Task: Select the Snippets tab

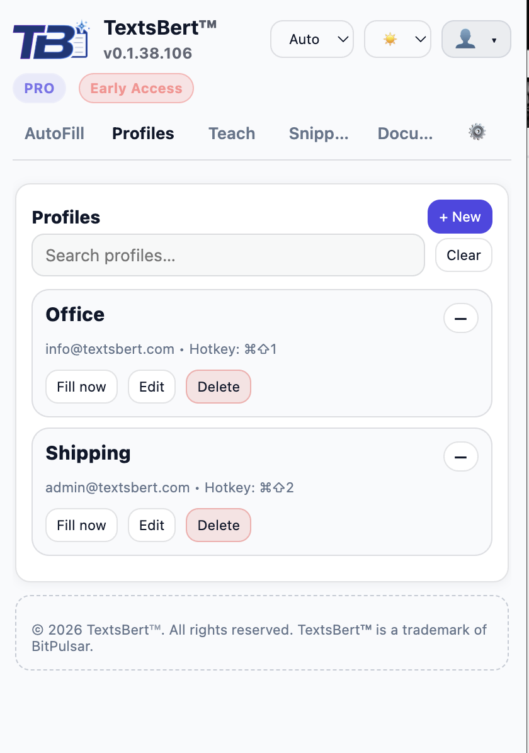Action: 319,133
